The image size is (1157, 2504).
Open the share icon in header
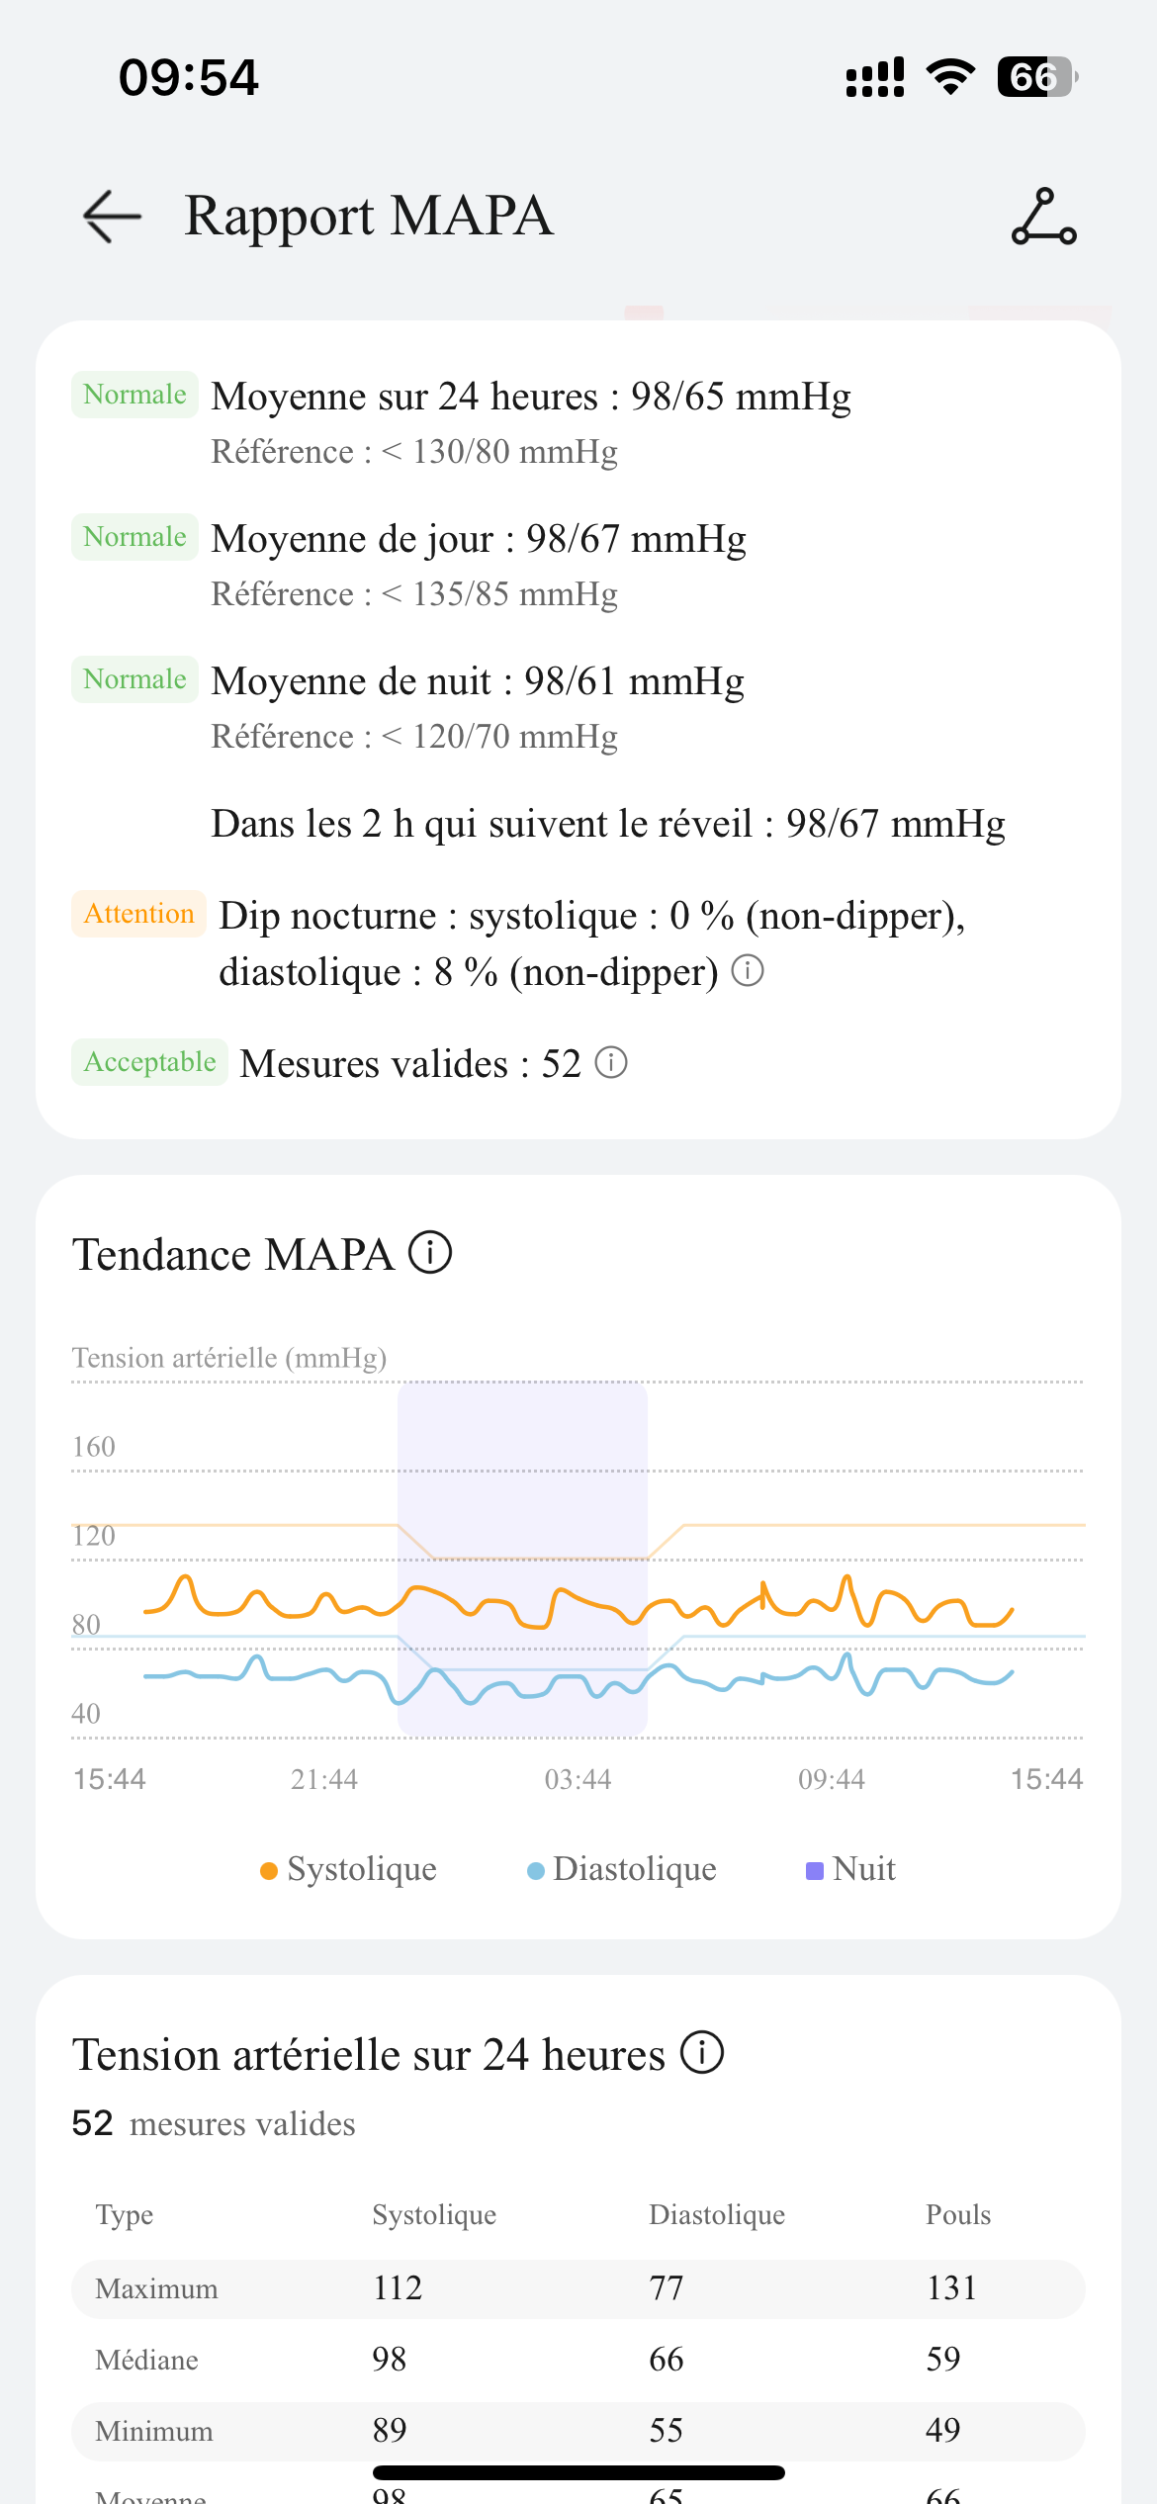coord(1043,217)
